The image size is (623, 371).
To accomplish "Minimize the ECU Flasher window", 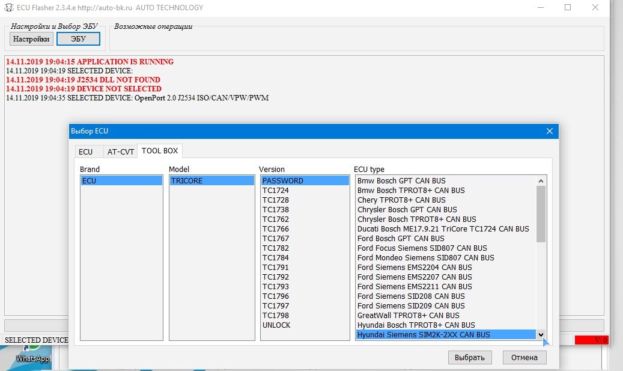I will [540, 8].
